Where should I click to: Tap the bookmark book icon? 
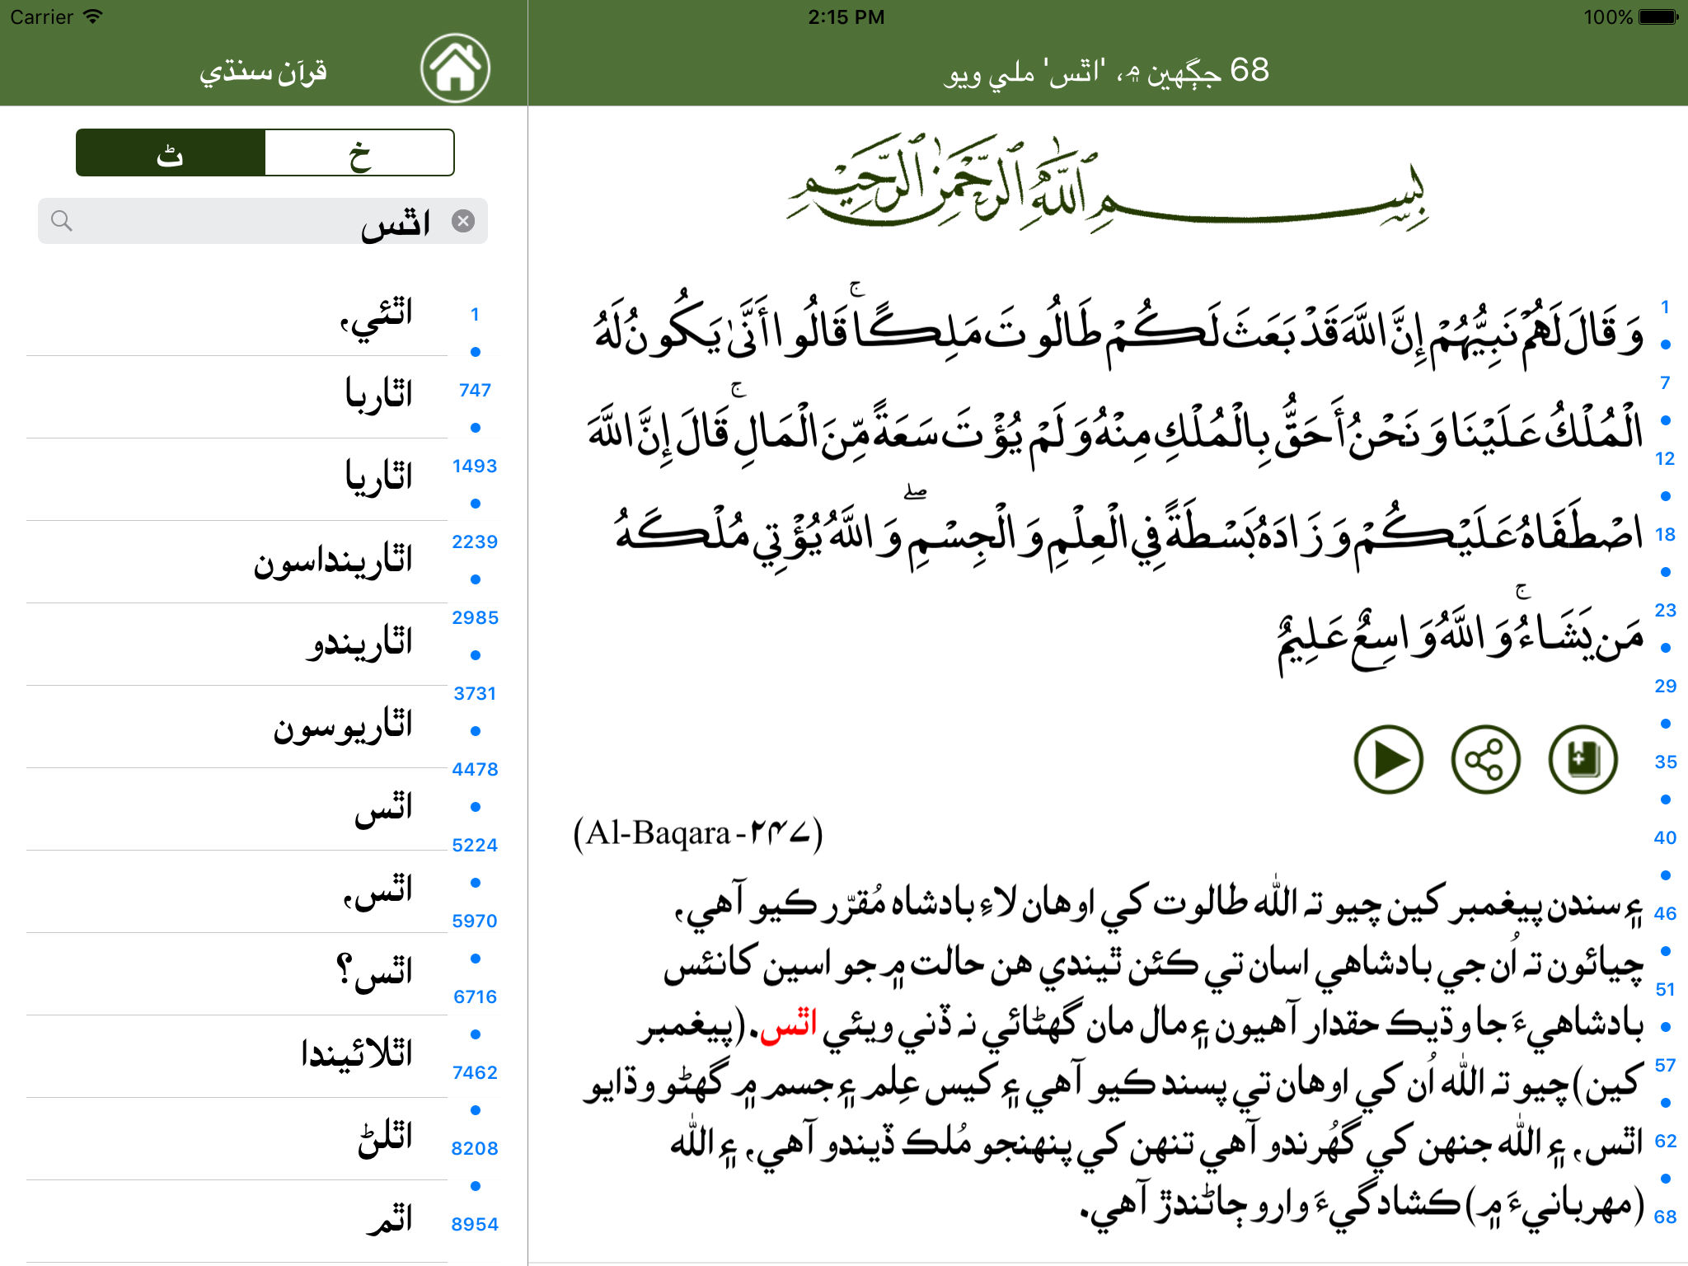click(x=1582, y=759)
